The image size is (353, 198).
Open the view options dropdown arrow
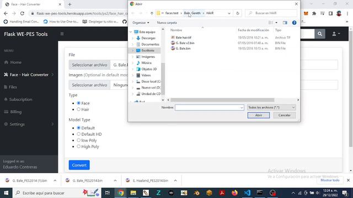click(x=276, y=23)
